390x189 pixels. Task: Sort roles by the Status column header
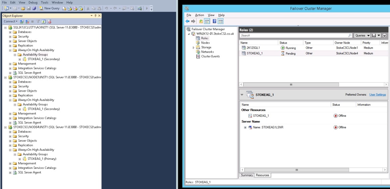(x=290, y=43)
